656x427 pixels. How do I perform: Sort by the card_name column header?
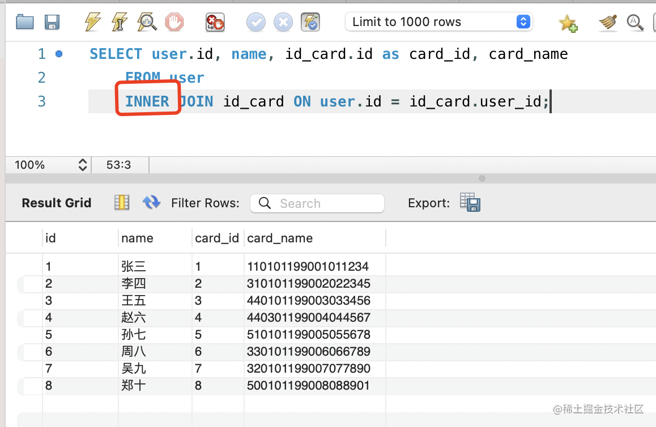[x=280, y=238]
